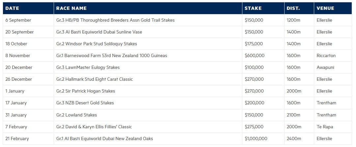Click the 8 November date cell
356x147 pixels.
(x=28, y=55)
